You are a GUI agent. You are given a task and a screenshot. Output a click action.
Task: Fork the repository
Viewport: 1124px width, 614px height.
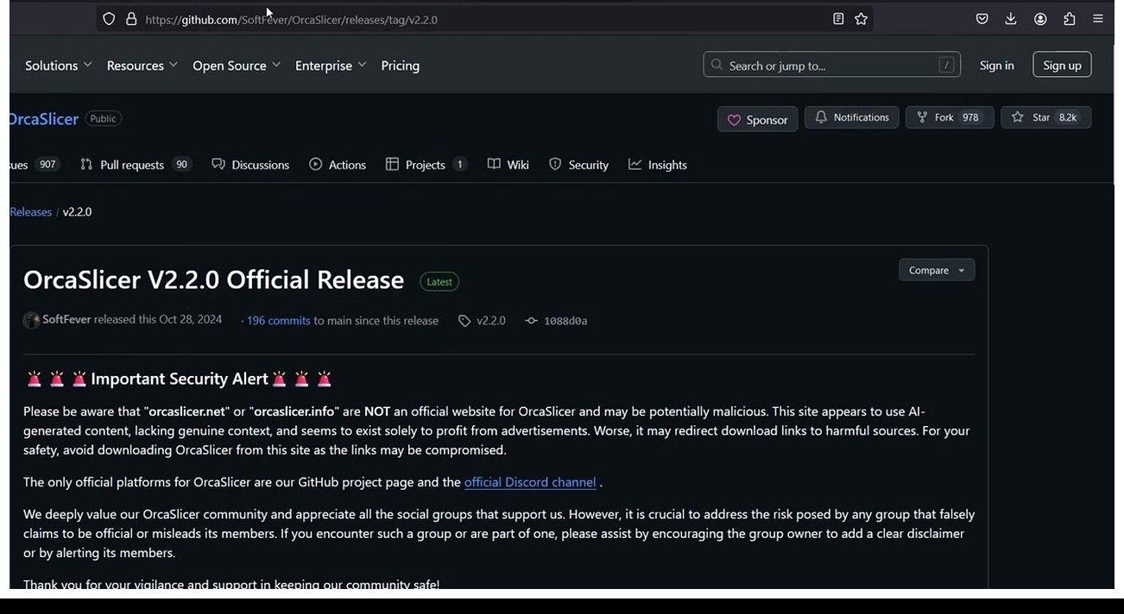(x=950, y=117)
